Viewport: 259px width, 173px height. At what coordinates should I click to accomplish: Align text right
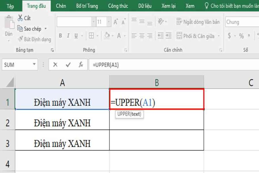click(x=150, y=36)
